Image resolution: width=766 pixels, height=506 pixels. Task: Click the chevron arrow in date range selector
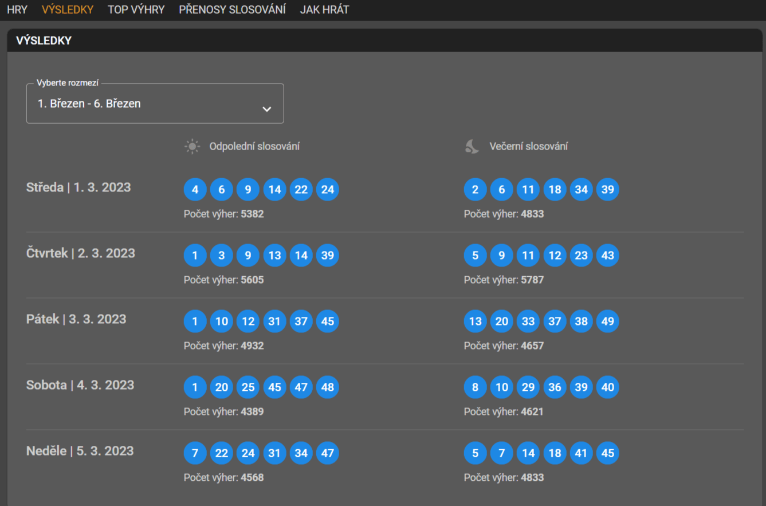point(267,109)
